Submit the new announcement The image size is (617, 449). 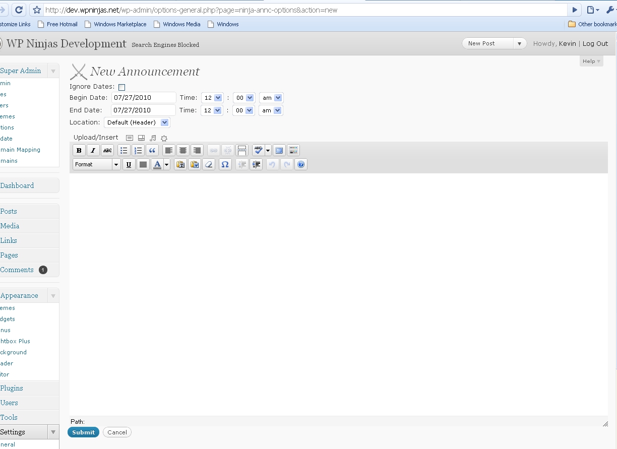pos(83,432)
